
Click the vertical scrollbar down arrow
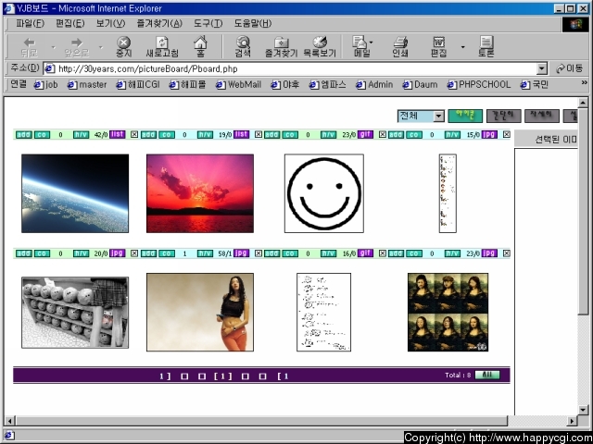pos(583,410)
